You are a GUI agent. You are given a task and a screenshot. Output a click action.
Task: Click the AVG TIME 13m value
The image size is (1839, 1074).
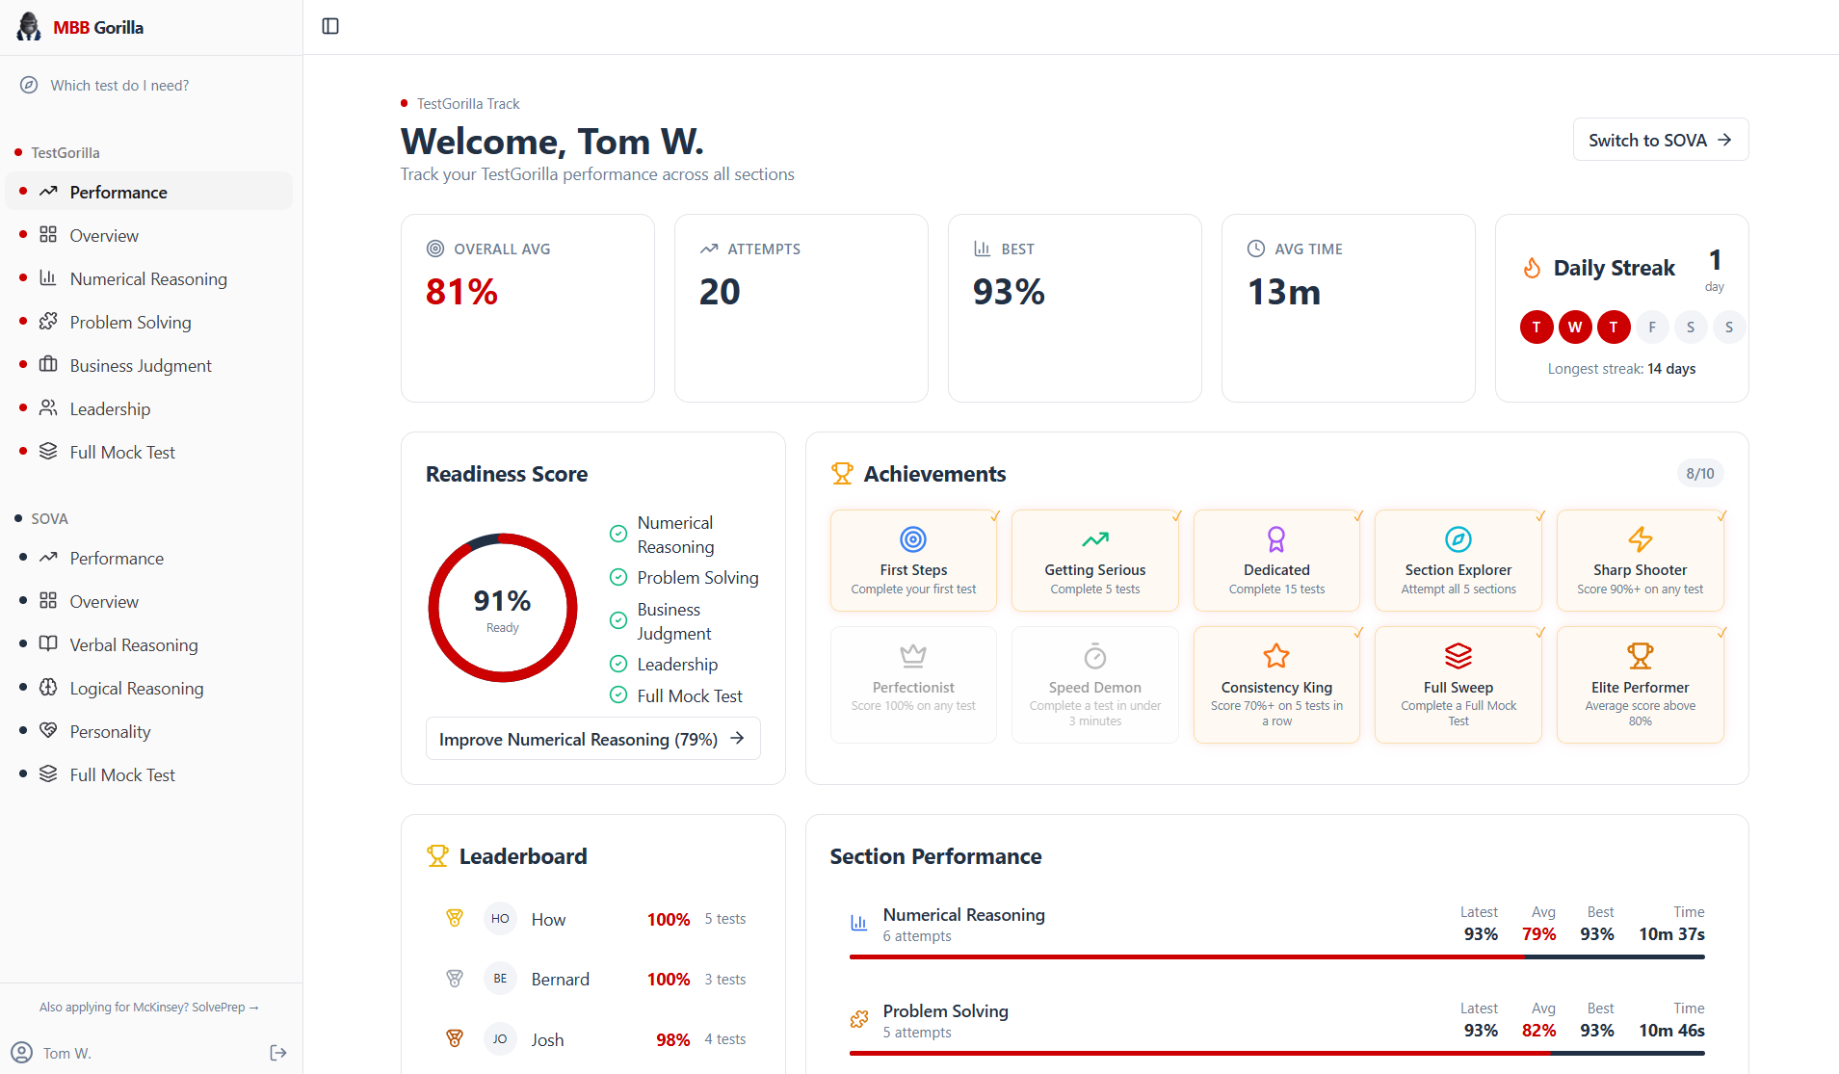click(1284, 292)
